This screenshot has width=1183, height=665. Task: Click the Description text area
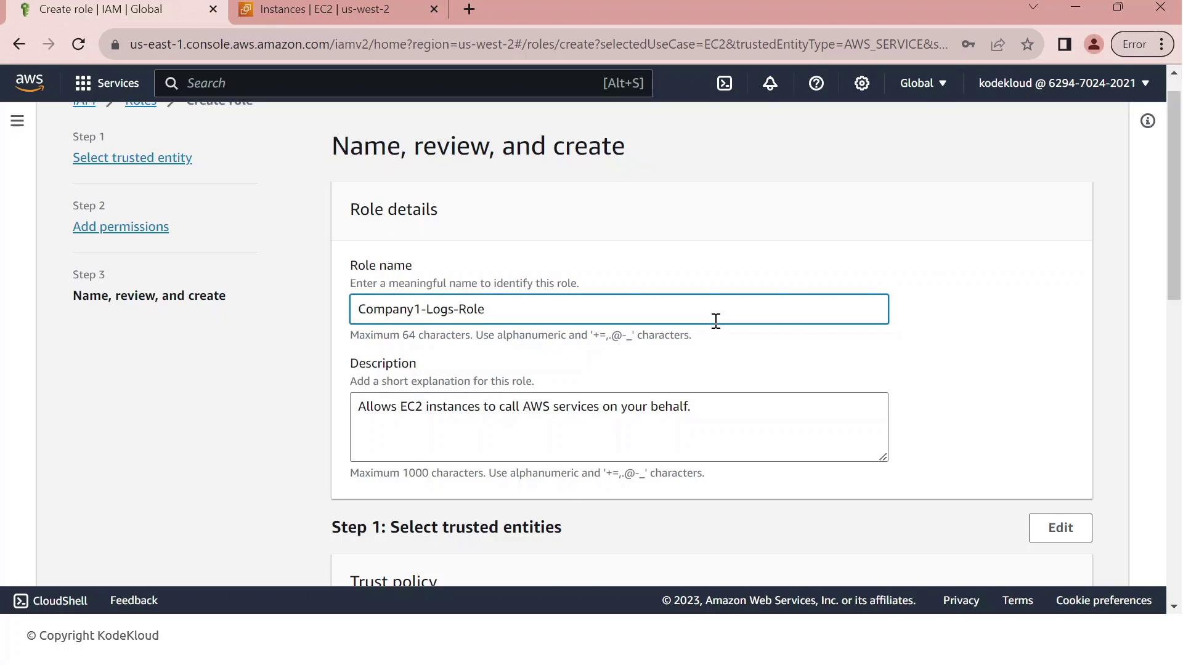[x=619, y=427]
